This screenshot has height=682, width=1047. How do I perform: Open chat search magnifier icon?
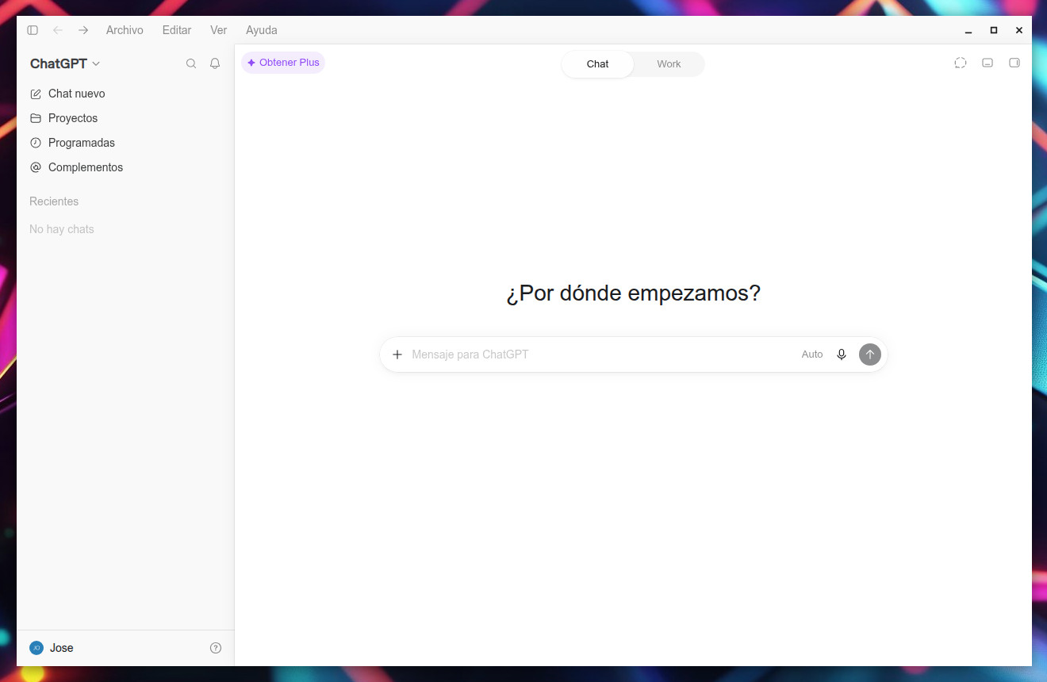pos(191,63)
